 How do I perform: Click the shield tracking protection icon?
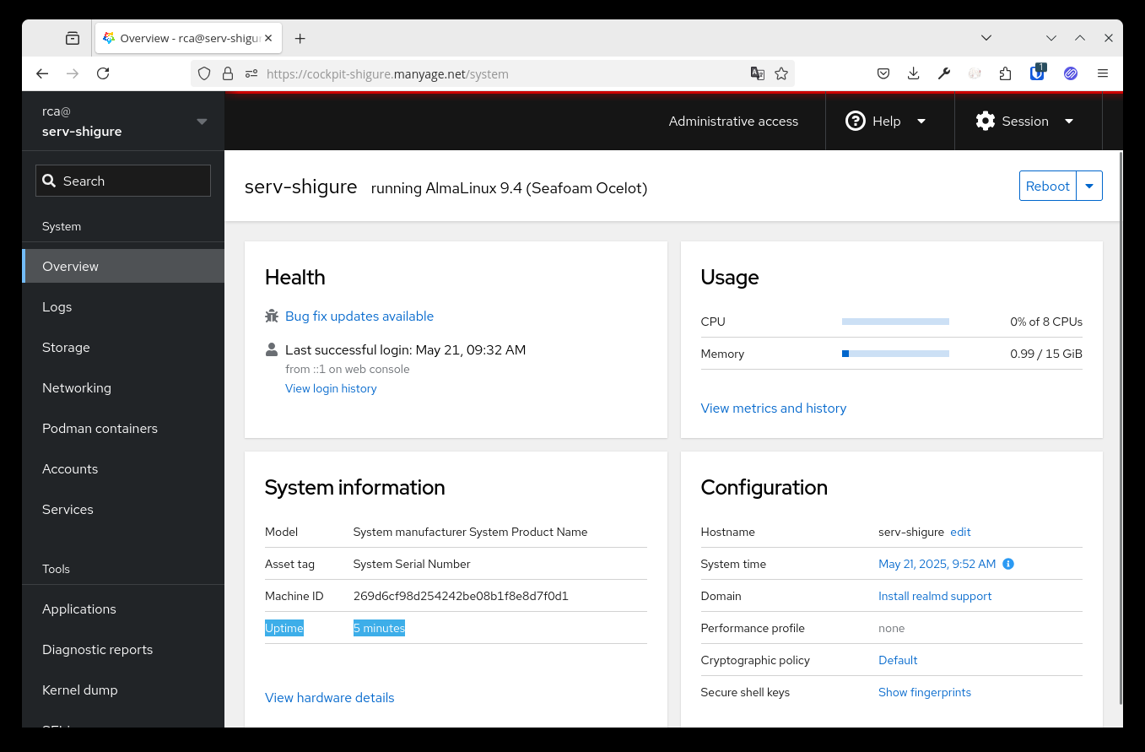point(204,73)
